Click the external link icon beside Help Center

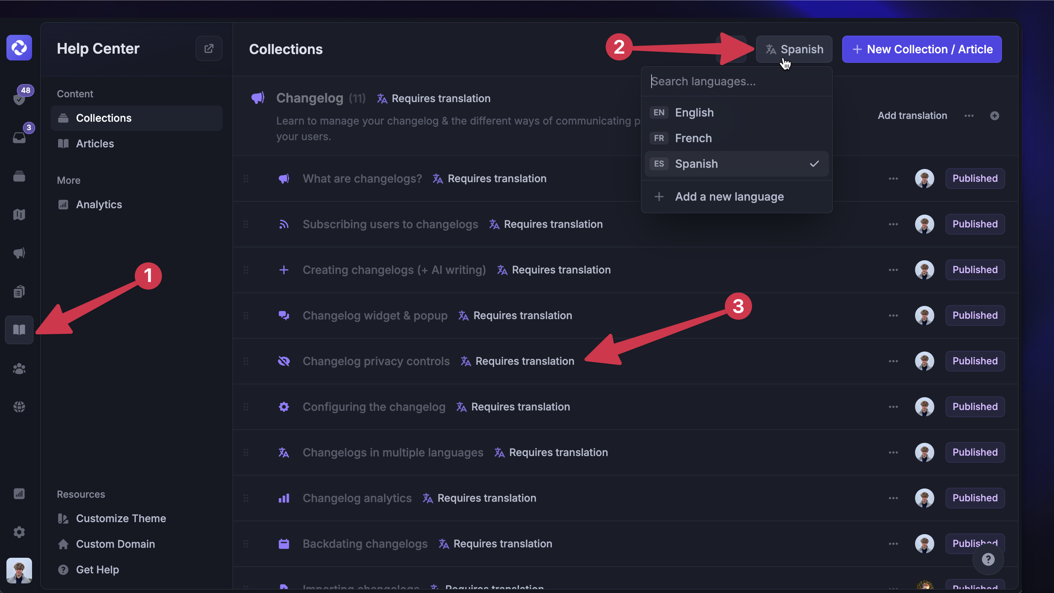209,48
